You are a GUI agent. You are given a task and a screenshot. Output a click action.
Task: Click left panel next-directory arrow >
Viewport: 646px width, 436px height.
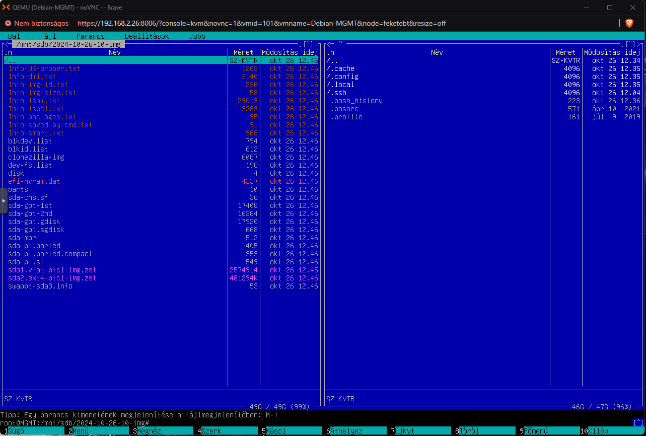(x=316, y=44)
